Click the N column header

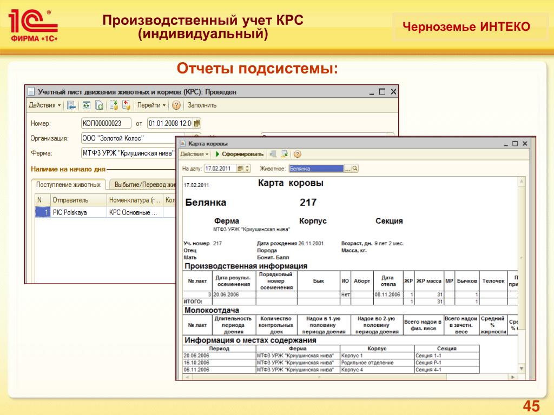(43, 200)
